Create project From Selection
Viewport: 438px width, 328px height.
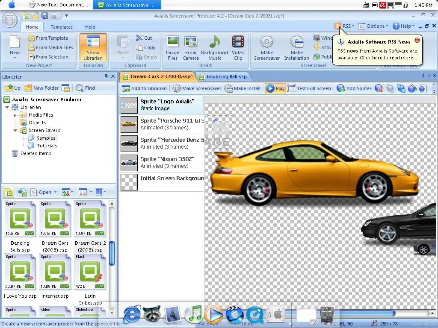coord(48,57)
